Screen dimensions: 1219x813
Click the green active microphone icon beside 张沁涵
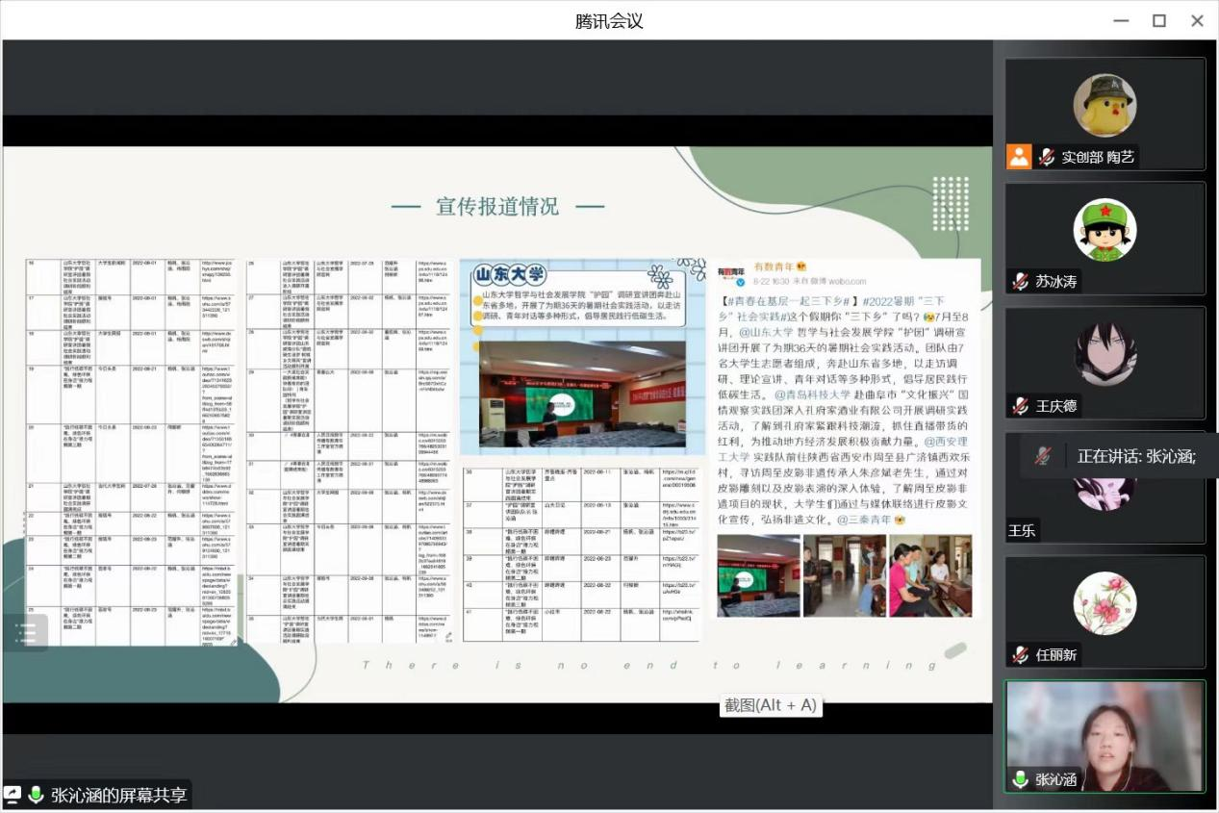[x=1019, y=779]
